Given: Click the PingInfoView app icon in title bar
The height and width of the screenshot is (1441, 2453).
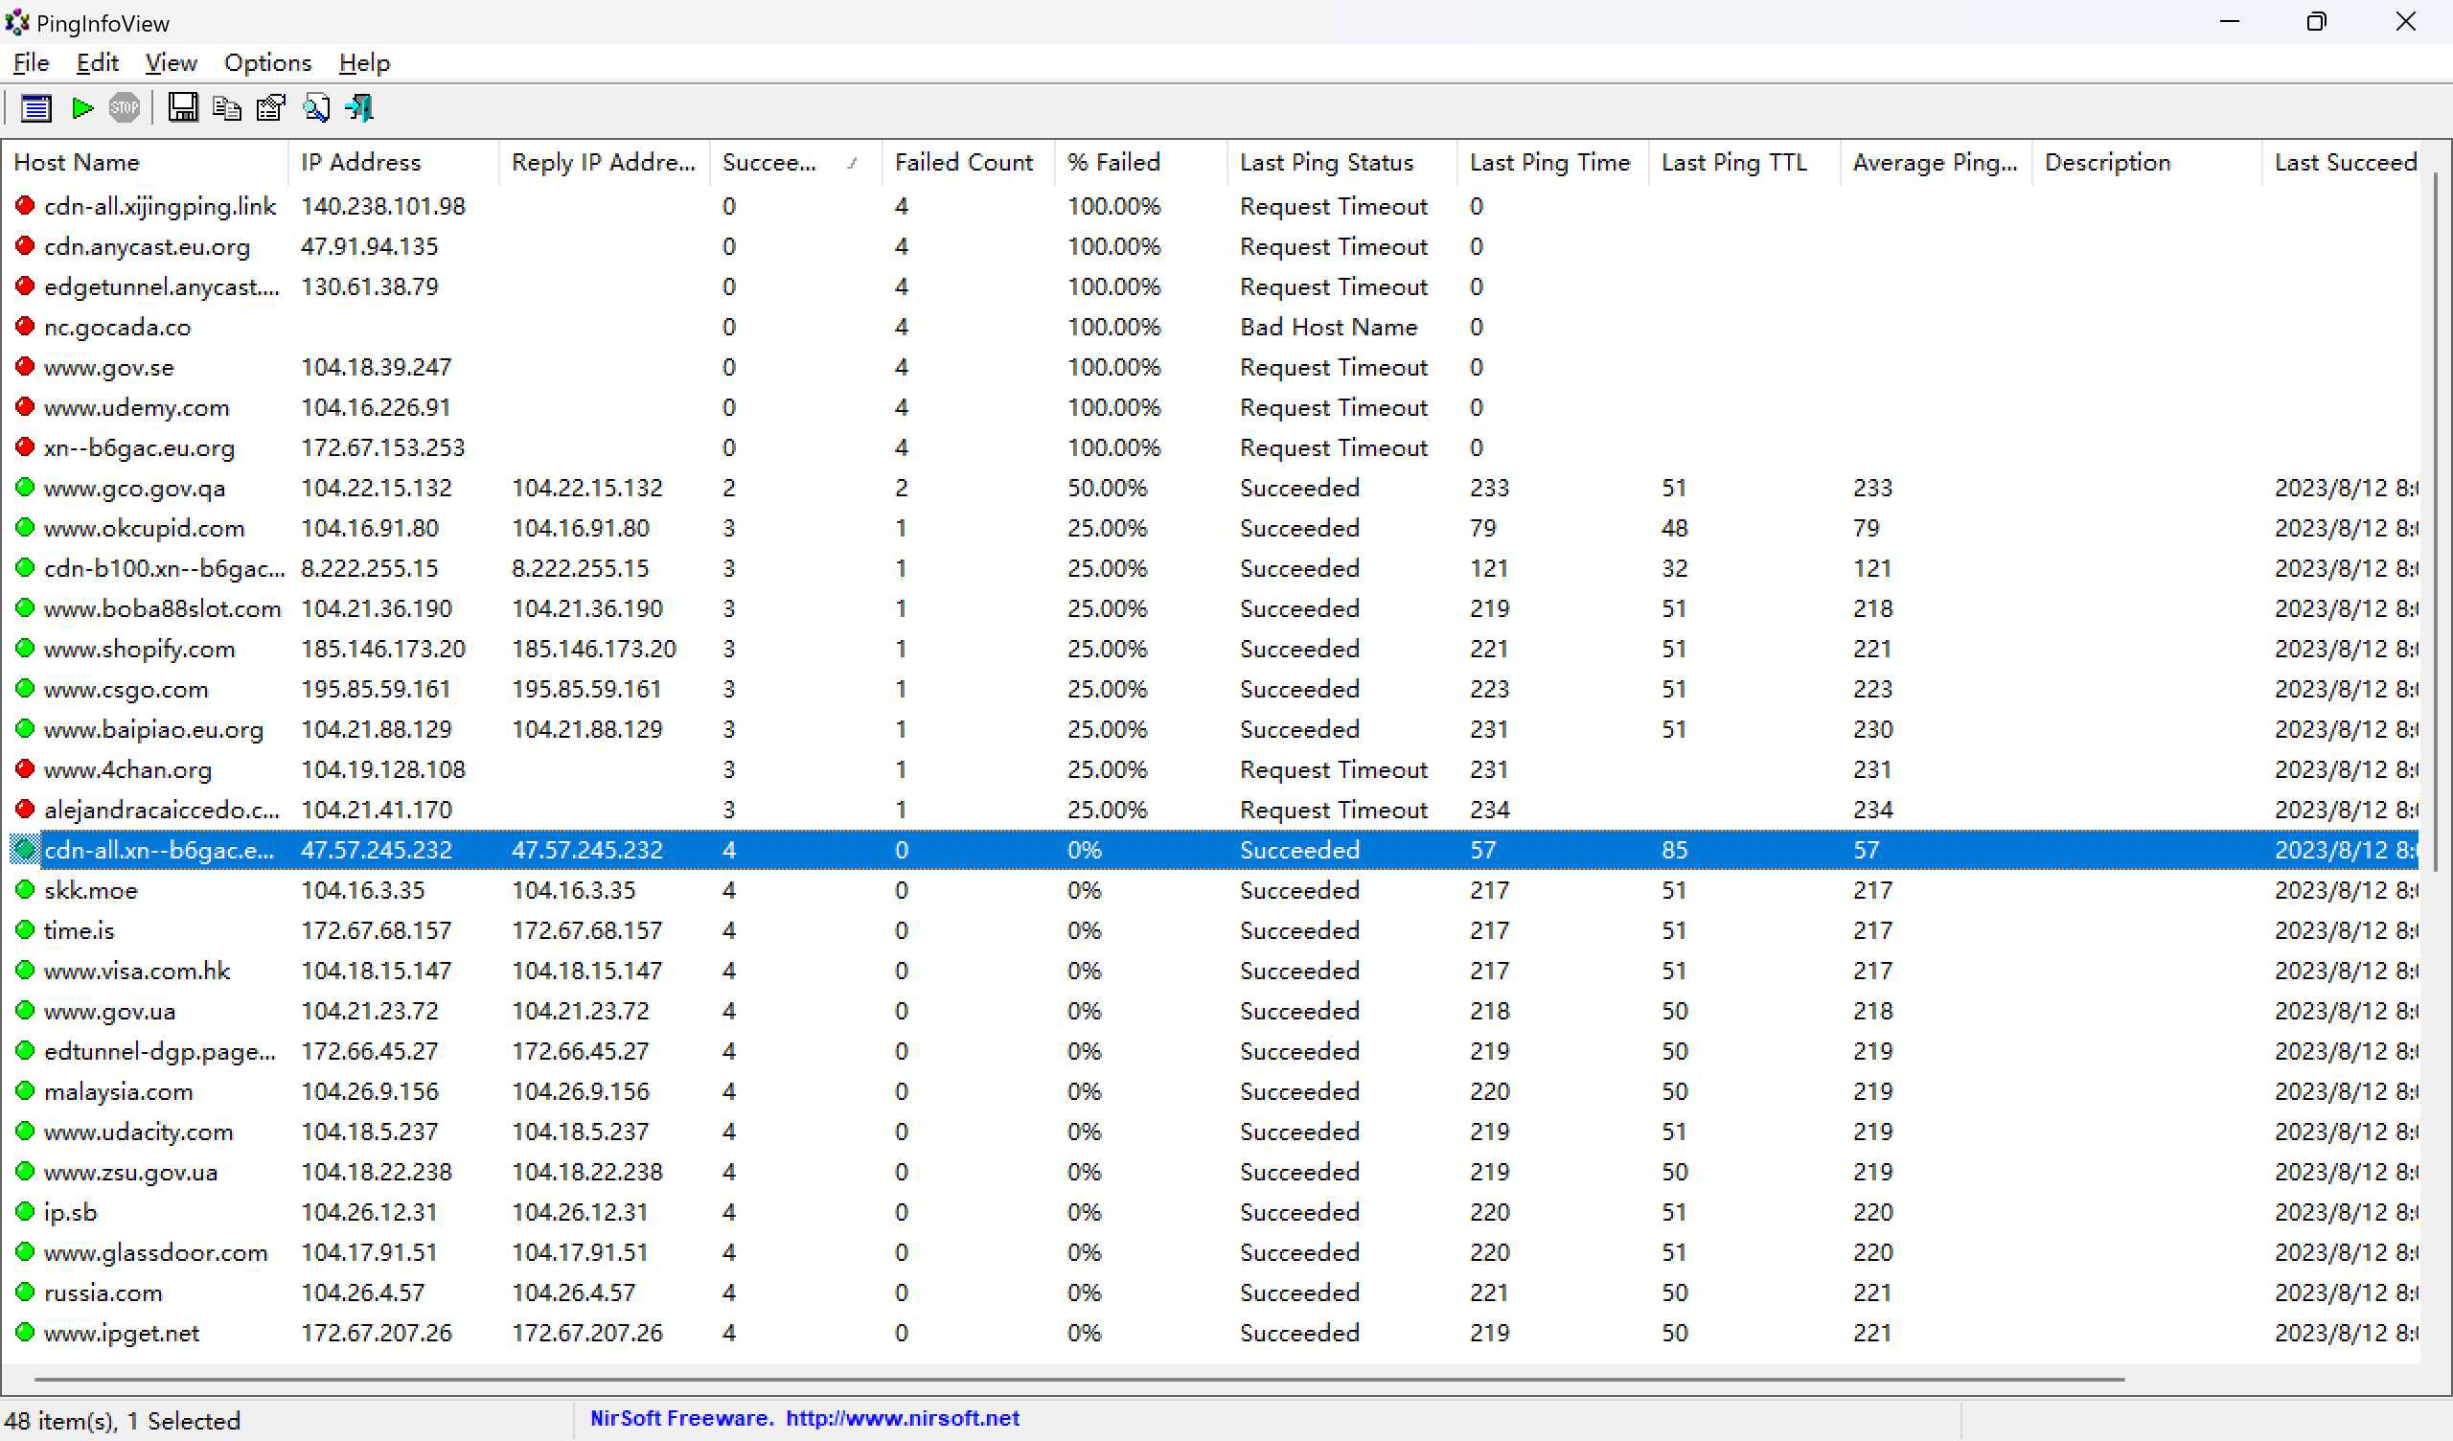Looking at the screenshot, I should tap(17, 21).
